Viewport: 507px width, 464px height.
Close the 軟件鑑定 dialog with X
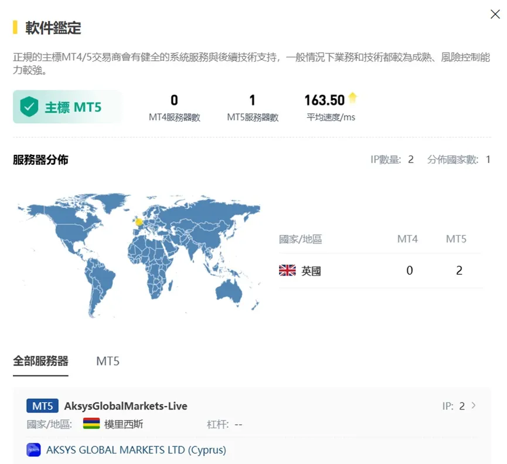pyautogui.click(x=495, y=14)
